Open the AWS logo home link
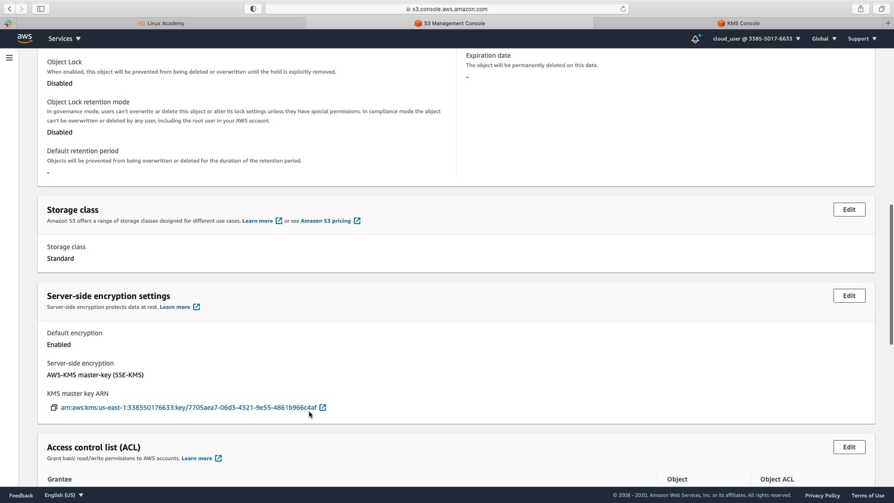Image resolution: width=894 pixels, height=503 pixels. [x=24, y=38]
